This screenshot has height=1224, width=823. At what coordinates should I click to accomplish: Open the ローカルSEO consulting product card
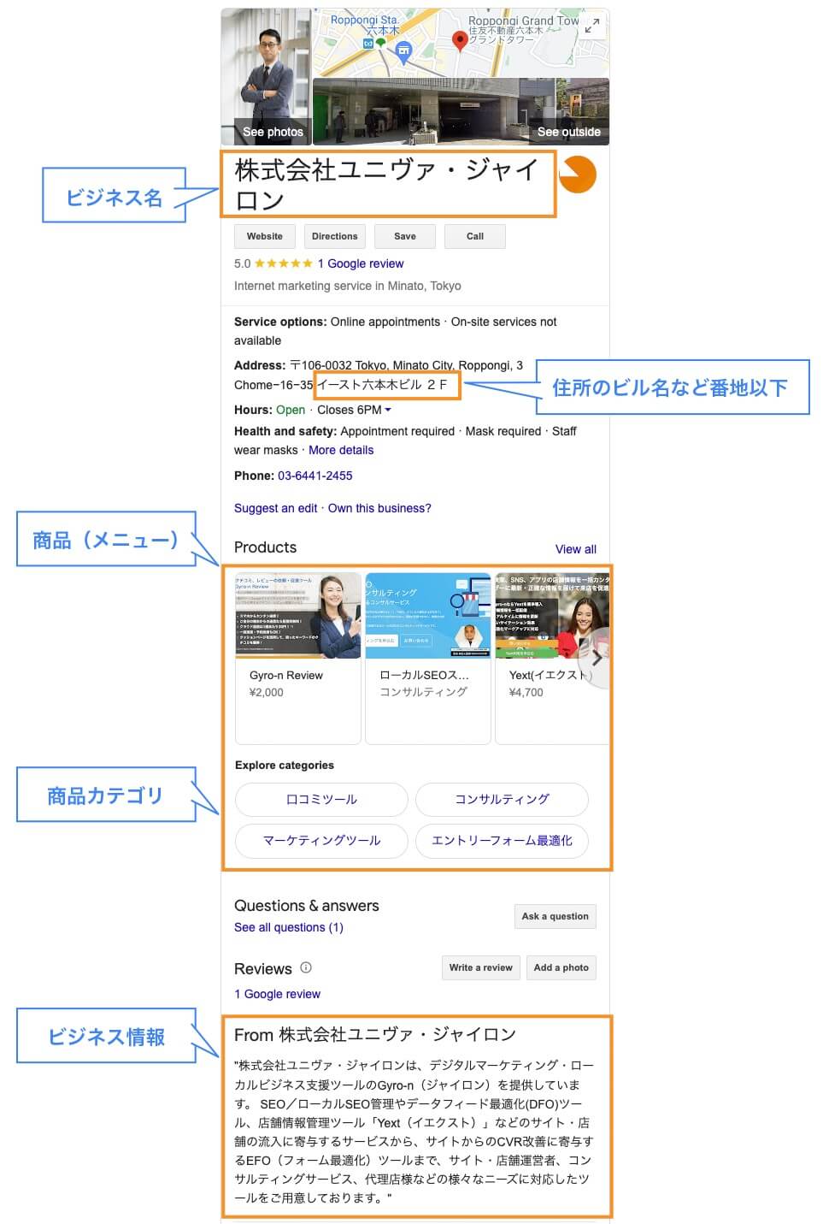[x=428, y=658]
